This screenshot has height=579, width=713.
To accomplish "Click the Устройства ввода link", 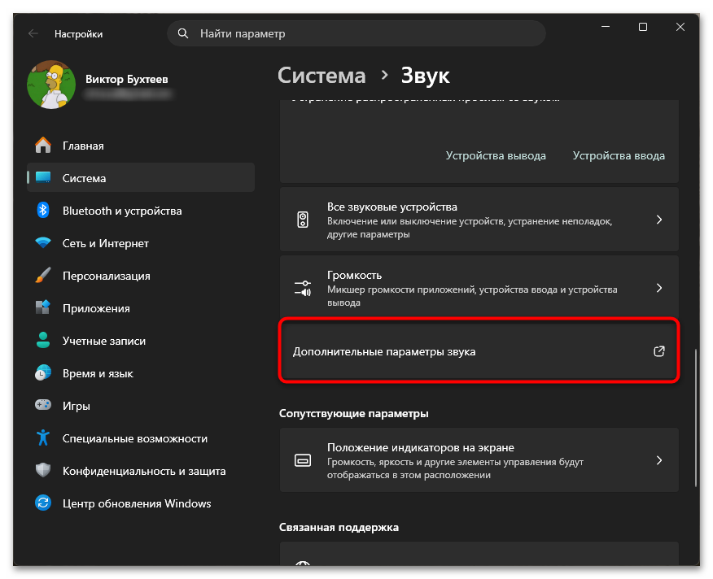I will 619,155.
